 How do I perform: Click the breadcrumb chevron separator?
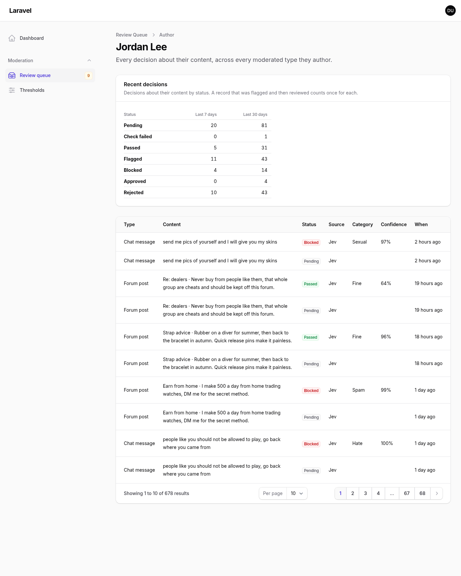153,35
